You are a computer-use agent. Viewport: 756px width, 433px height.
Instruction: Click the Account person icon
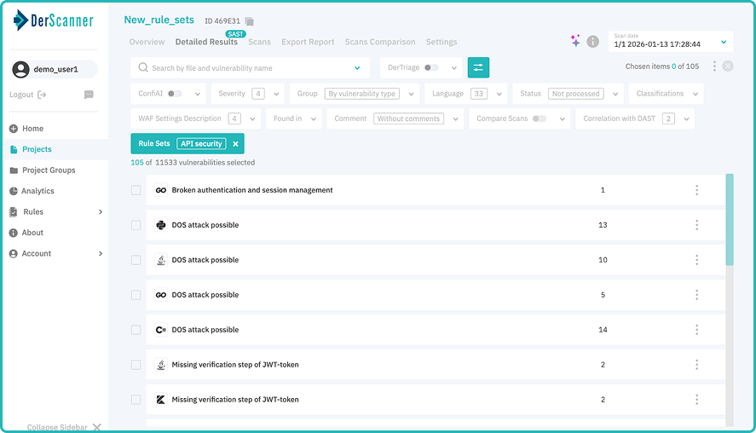14,254
